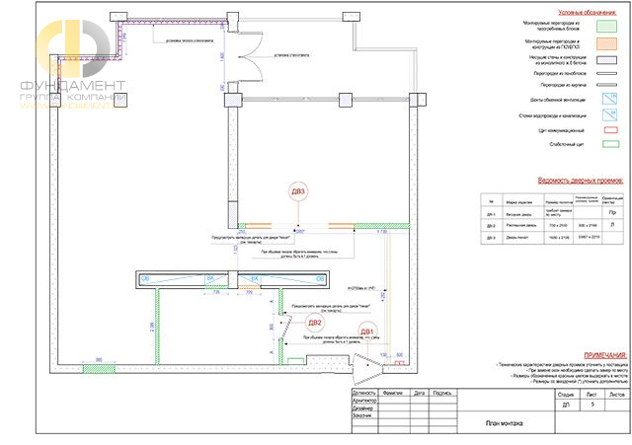
Task: Click the green wall segment in bottom wall
Action: click(99, 368)
